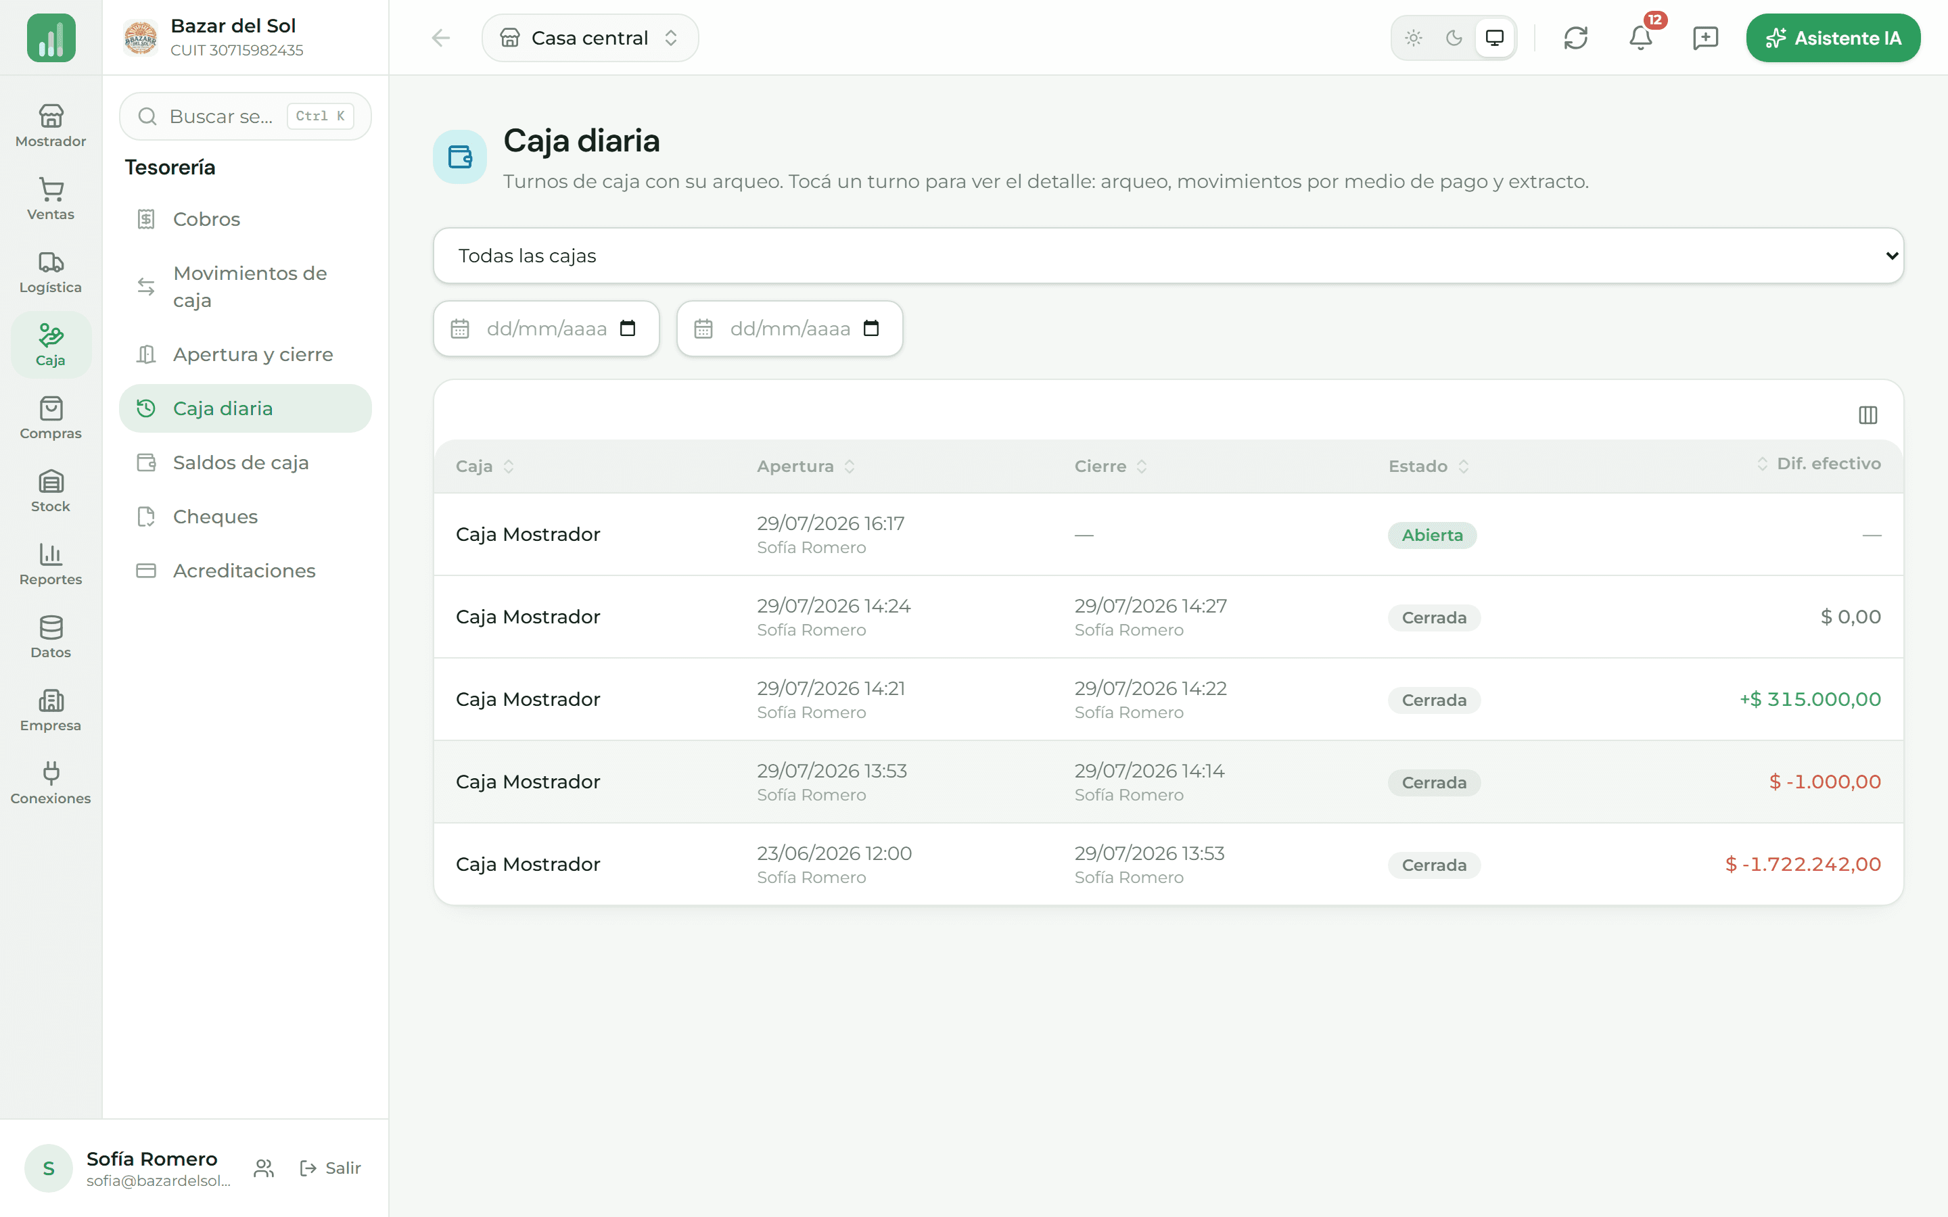
Task: Open the Mostrador section
Action: point(51,126)
